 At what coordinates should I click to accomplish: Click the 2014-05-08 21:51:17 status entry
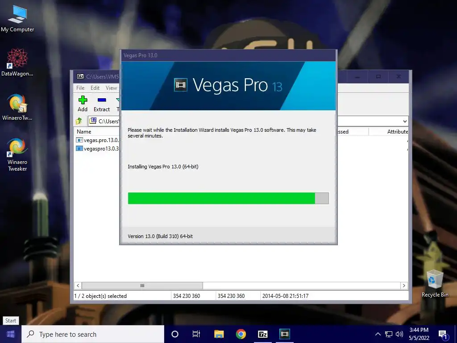point(285,296)
